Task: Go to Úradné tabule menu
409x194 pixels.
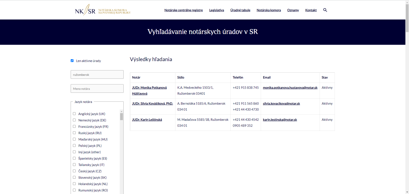Action: click(x=240, y=10)
